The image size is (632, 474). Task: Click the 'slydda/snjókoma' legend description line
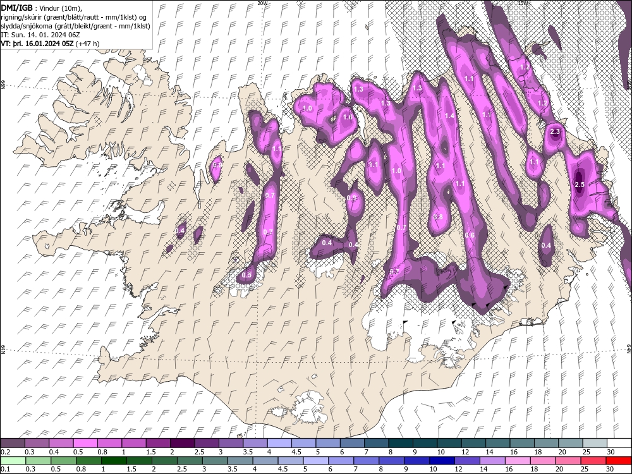point(75,26)
